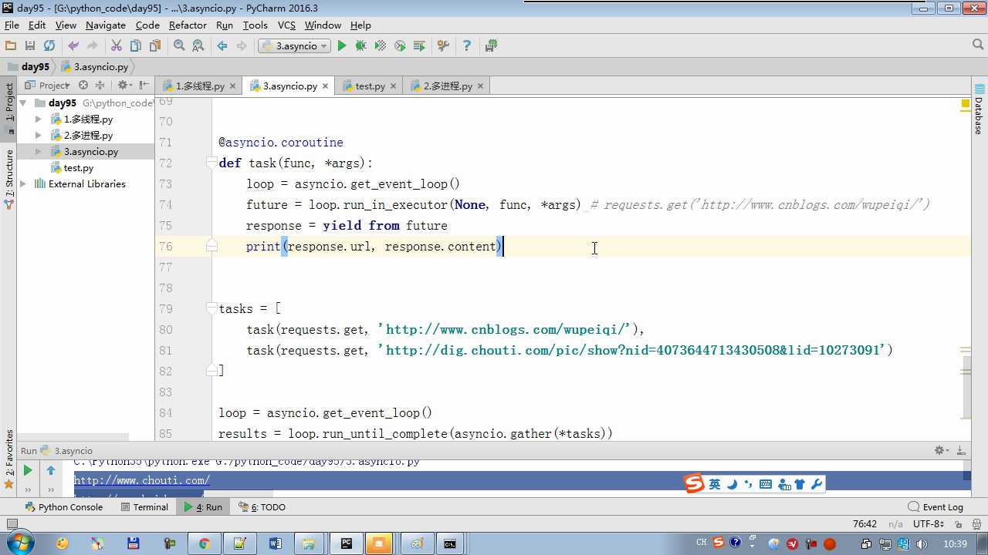Open file via toolbar folder icon

click(x=11, y=46)
